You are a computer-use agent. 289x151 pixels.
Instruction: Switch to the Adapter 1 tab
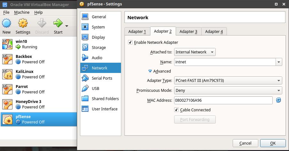pos(137,31)
